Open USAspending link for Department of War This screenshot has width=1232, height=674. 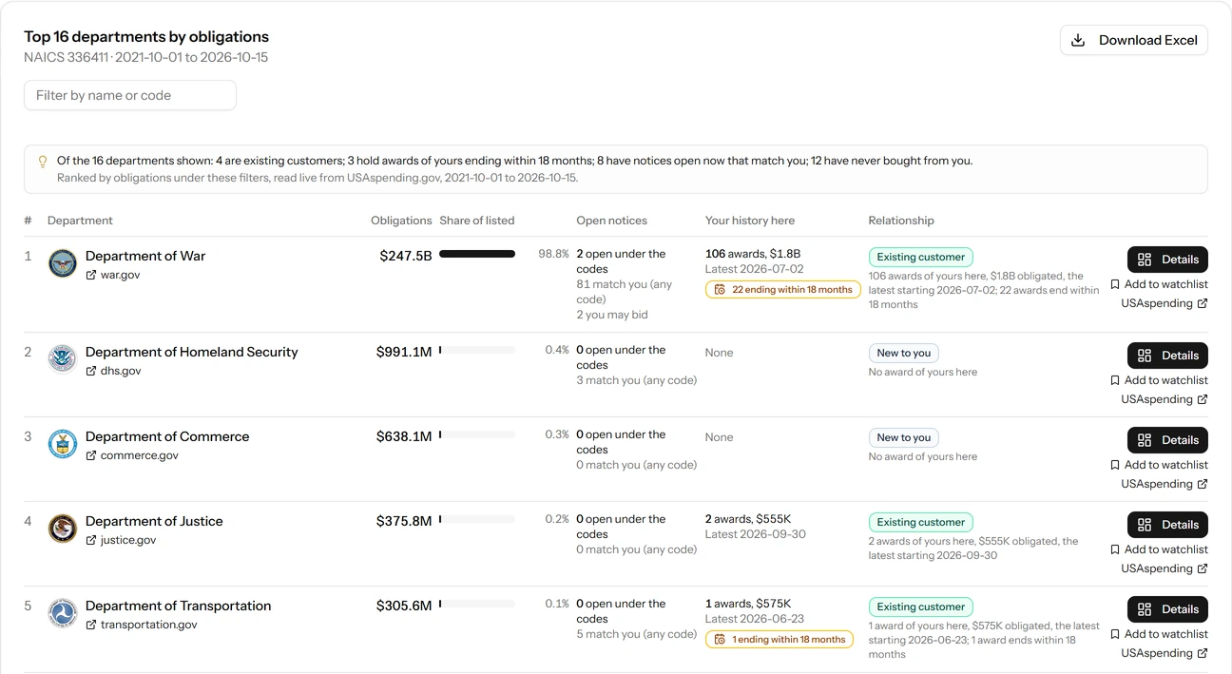[1165, 303]
